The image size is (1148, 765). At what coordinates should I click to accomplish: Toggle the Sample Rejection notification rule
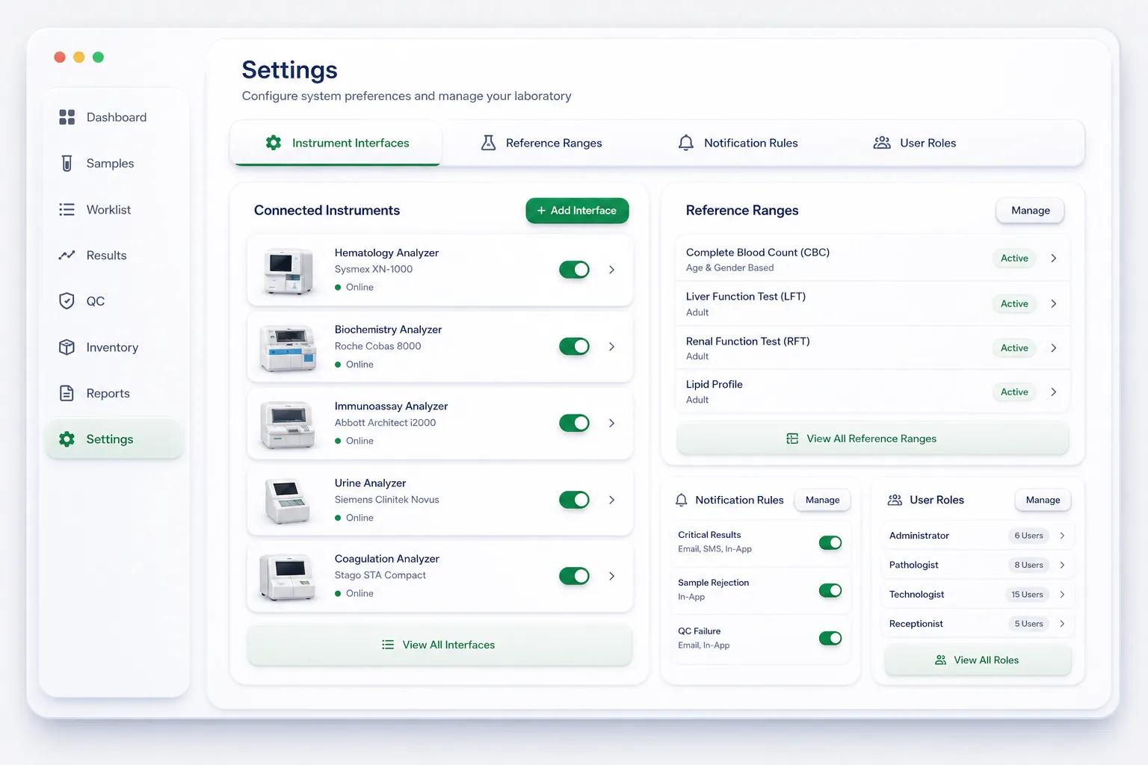tap(830, 590)
